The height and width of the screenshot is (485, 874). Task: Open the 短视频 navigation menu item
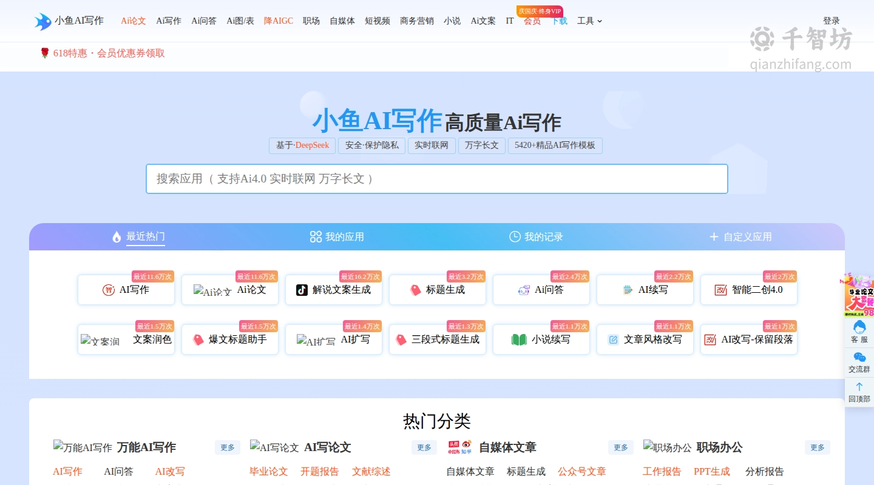[x=378, y=21]
